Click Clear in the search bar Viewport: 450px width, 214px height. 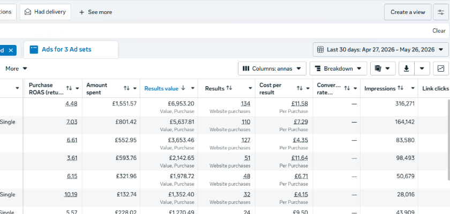point(439,30)
